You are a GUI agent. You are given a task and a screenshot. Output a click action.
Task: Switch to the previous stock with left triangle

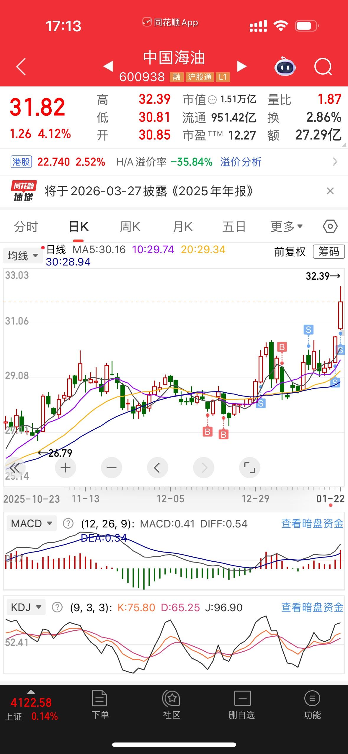pos(108,66)
